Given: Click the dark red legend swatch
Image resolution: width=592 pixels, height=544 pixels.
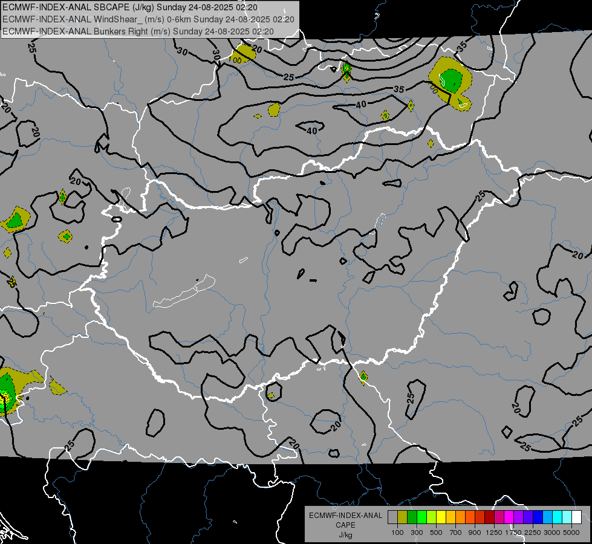Looking at the screenshot, I should click(x=489, y=517).
